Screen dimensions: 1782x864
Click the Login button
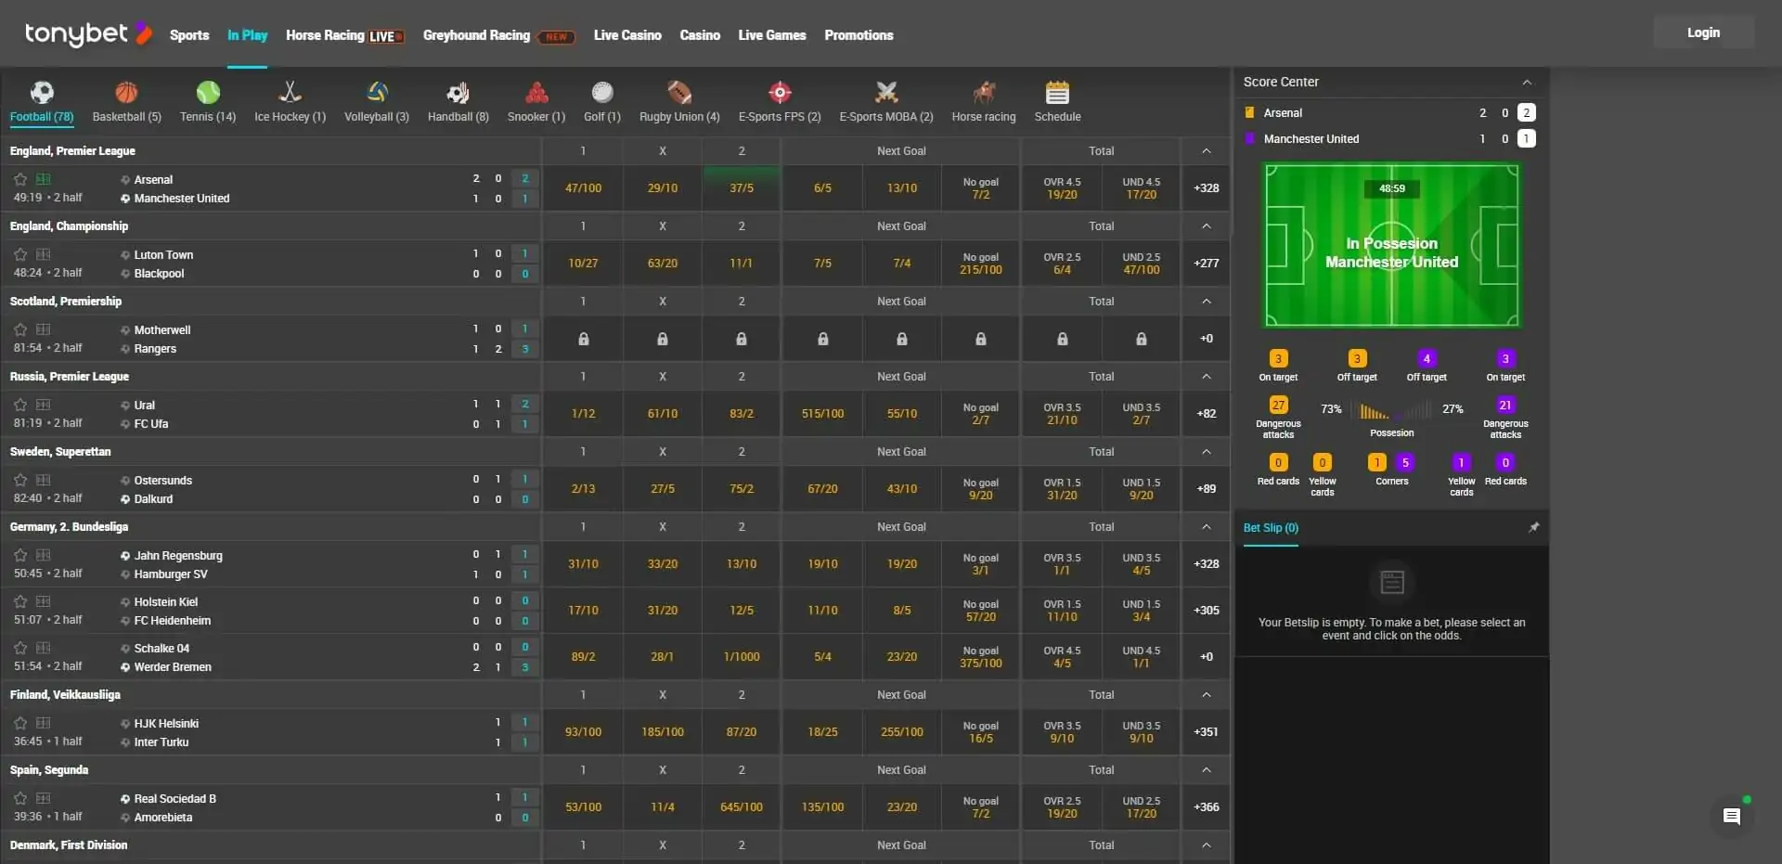tap(1703, 32)
